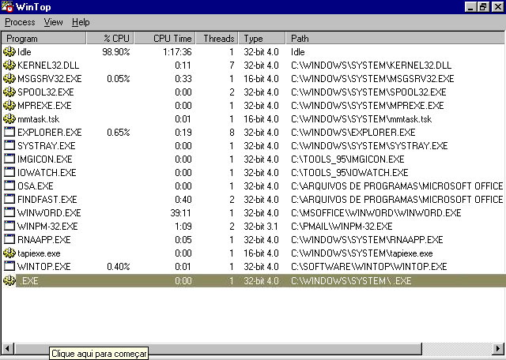This screenshot has height=360, width=506.
Task: Click the gear icon beside the Idle process
Action: point(9,51)
